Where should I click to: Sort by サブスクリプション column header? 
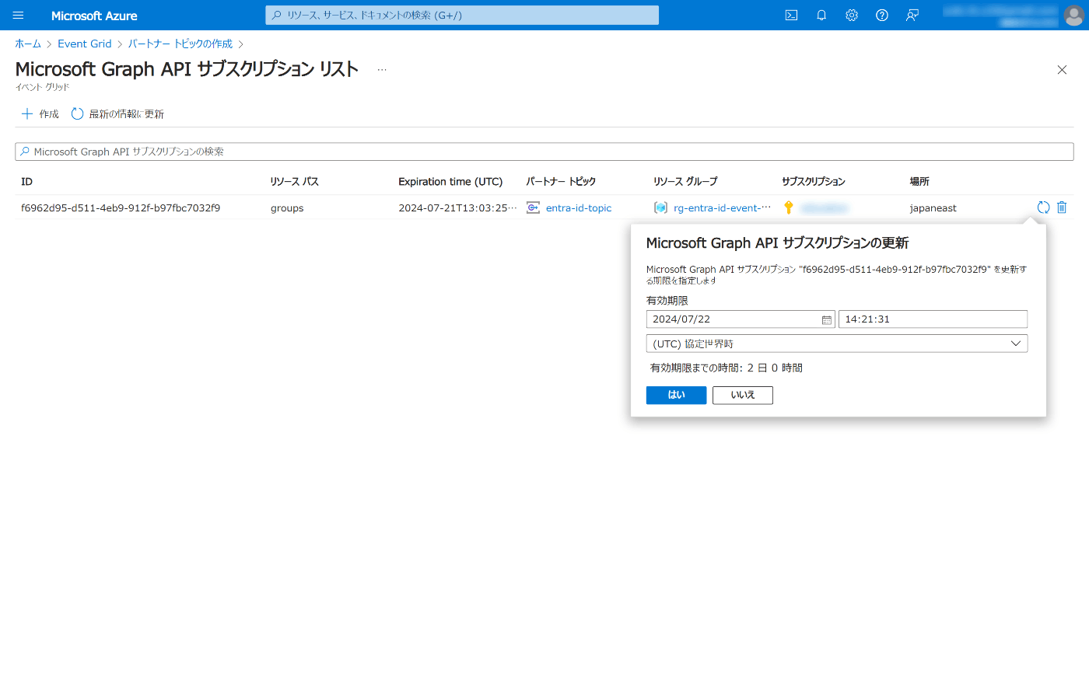814,182
